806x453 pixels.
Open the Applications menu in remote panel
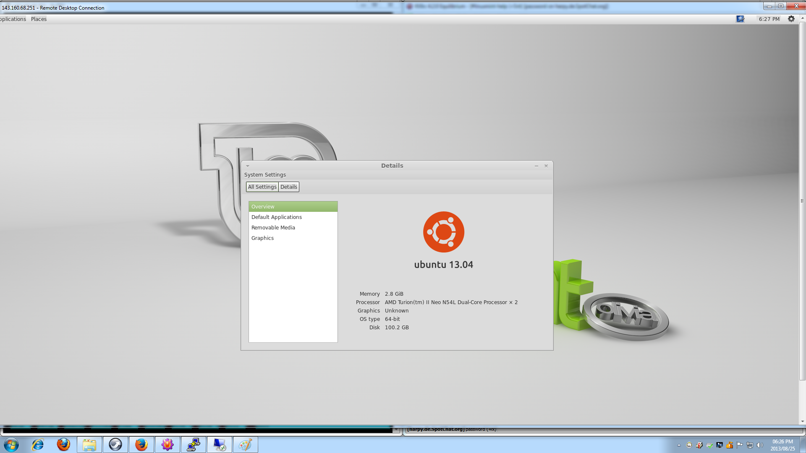click(13, 19)
